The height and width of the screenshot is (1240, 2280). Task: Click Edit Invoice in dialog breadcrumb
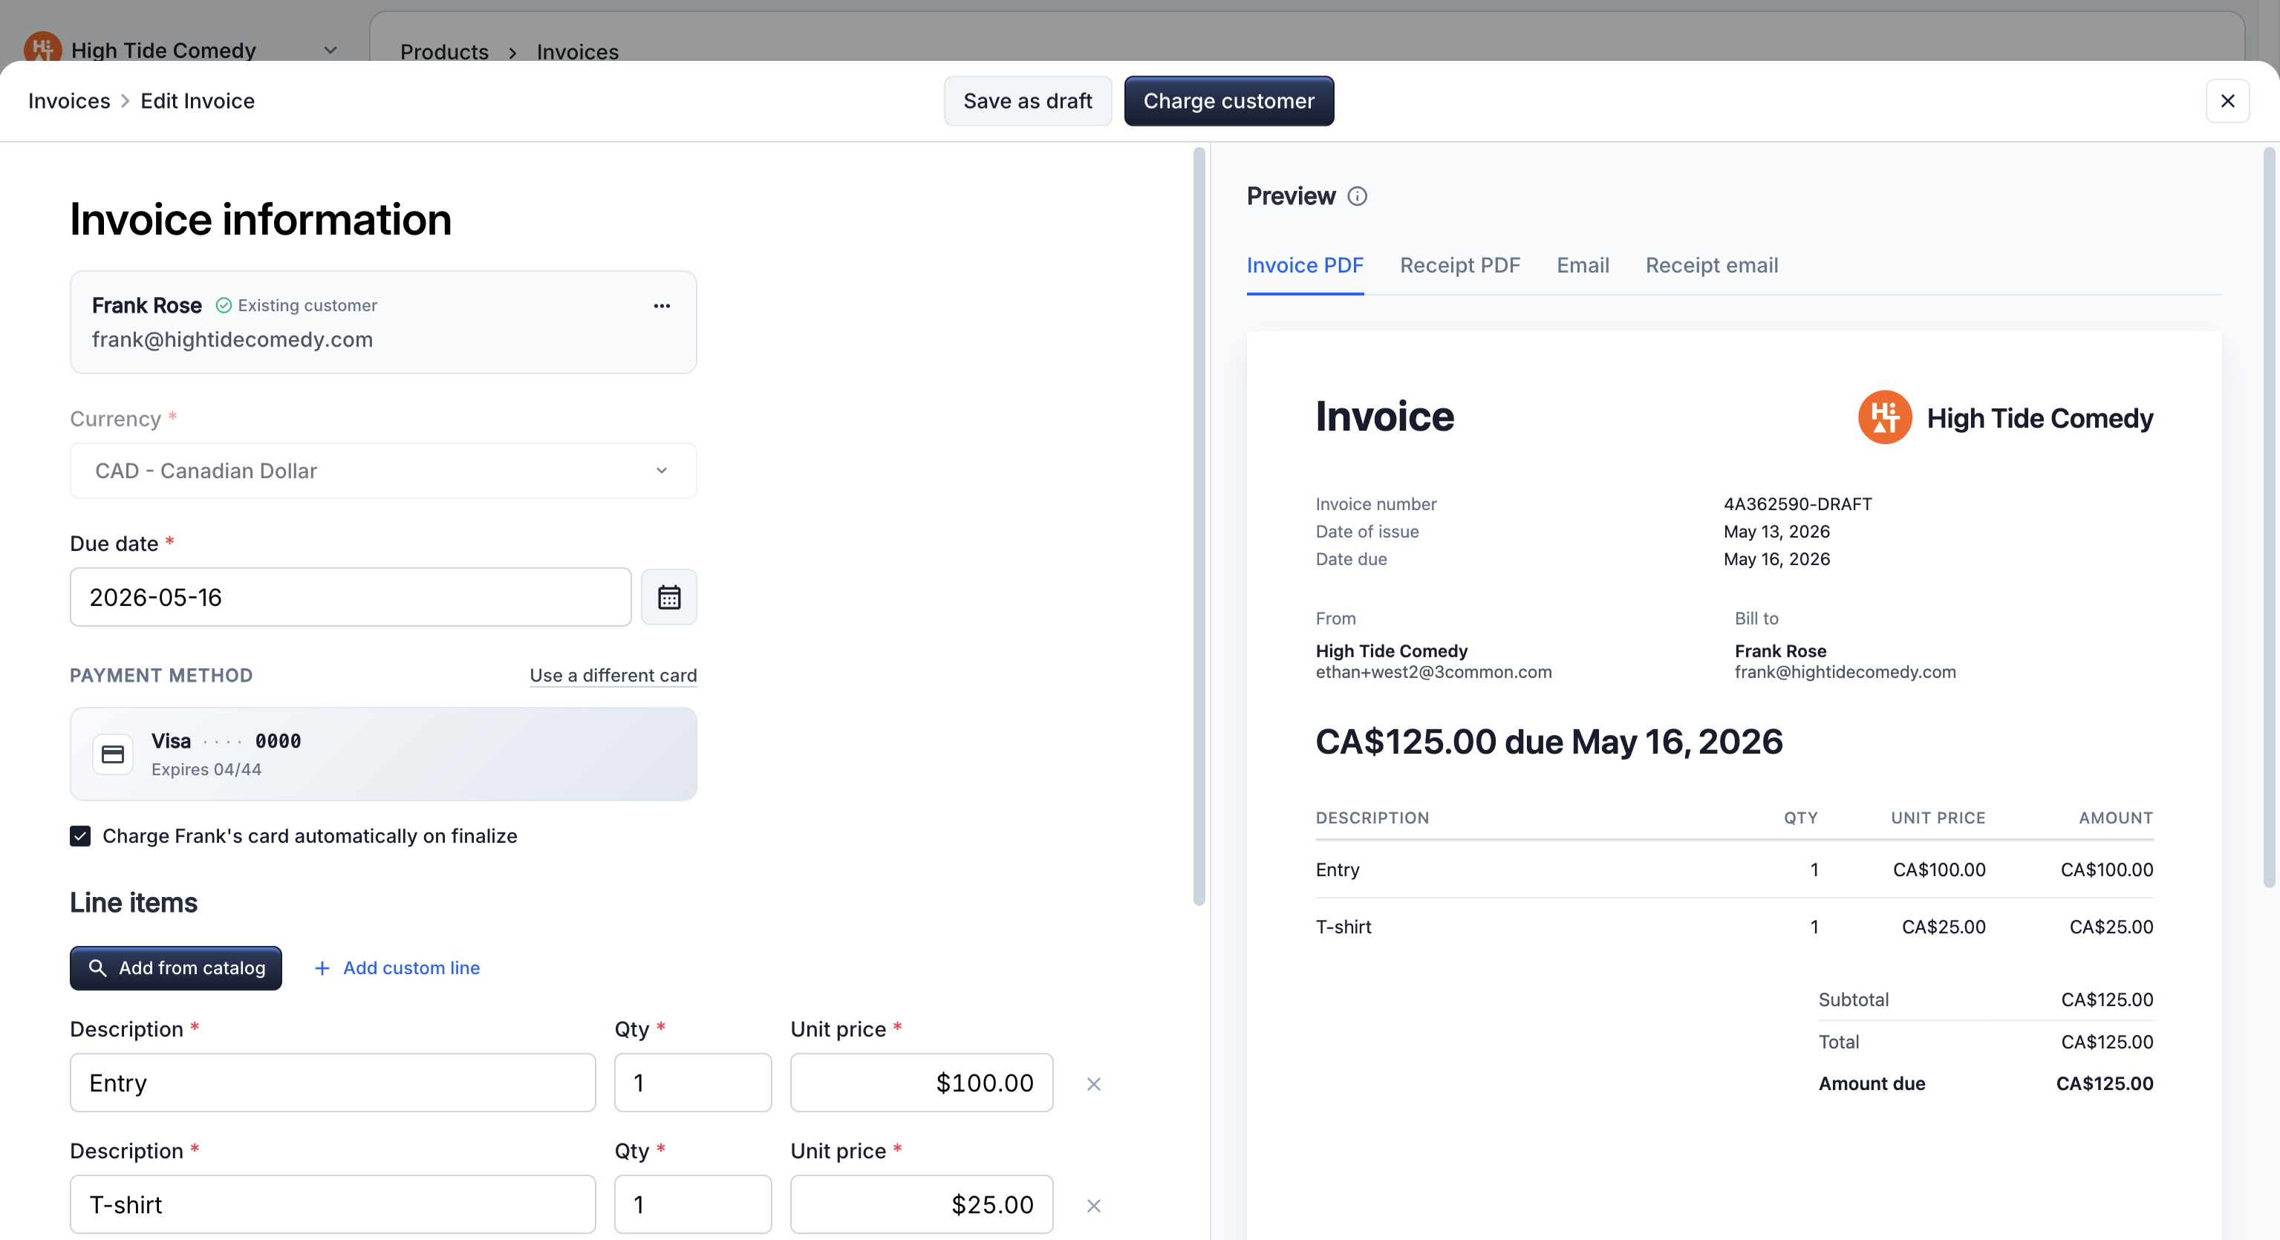point(198,101)
